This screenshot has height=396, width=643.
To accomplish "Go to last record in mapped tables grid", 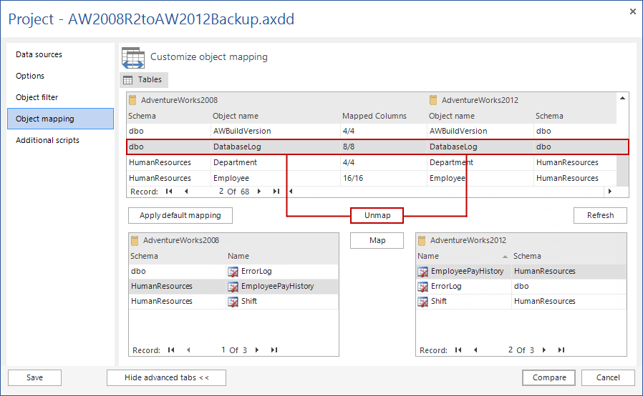I will (276, 192).
